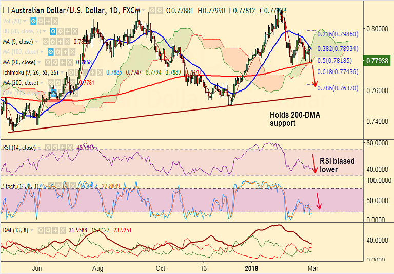The width and height of the screenshot is (394, 274).
Task: Open dropdown arrow beside MA (200, close)
Action: coord(42,83)
